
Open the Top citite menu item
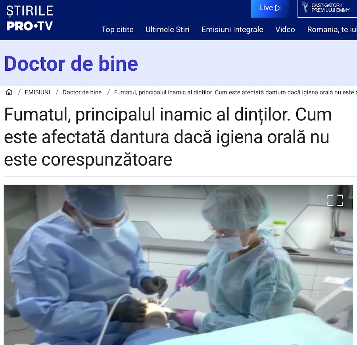point(117,29)
